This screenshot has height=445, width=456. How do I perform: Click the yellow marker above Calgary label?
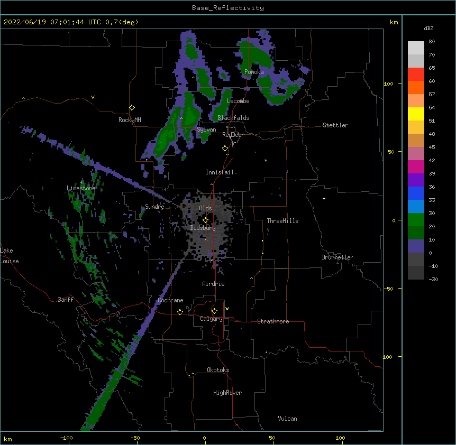(x=214, y=311)
